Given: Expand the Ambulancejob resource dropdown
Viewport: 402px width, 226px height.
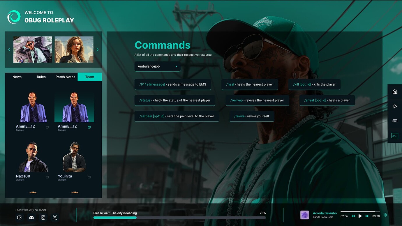Looking at the screenshot, I should tap(157, 66).
